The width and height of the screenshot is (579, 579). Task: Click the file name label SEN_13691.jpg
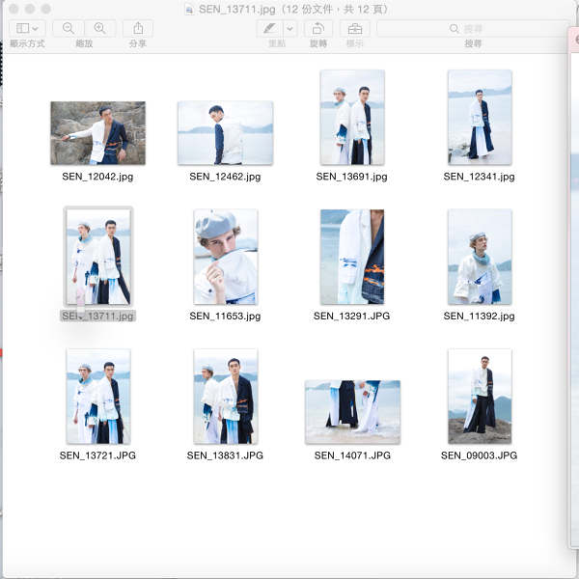tap(351, 177)
